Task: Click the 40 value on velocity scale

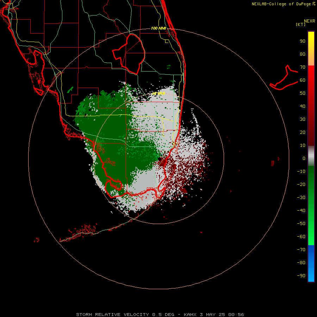Action: 303,106
